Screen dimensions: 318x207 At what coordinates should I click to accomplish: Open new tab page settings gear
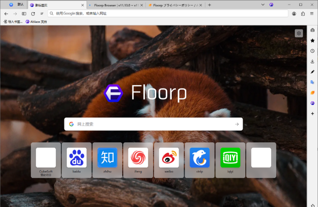[299, 33]
